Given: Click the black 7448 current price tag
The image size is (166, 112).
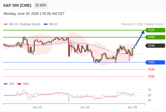Looking at the screenshot, I should coord(155,46).
